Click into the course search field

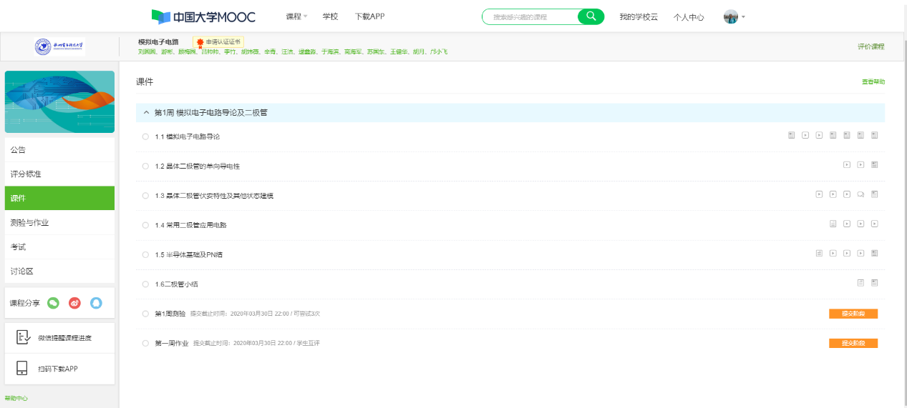click(x=530, y=16)
